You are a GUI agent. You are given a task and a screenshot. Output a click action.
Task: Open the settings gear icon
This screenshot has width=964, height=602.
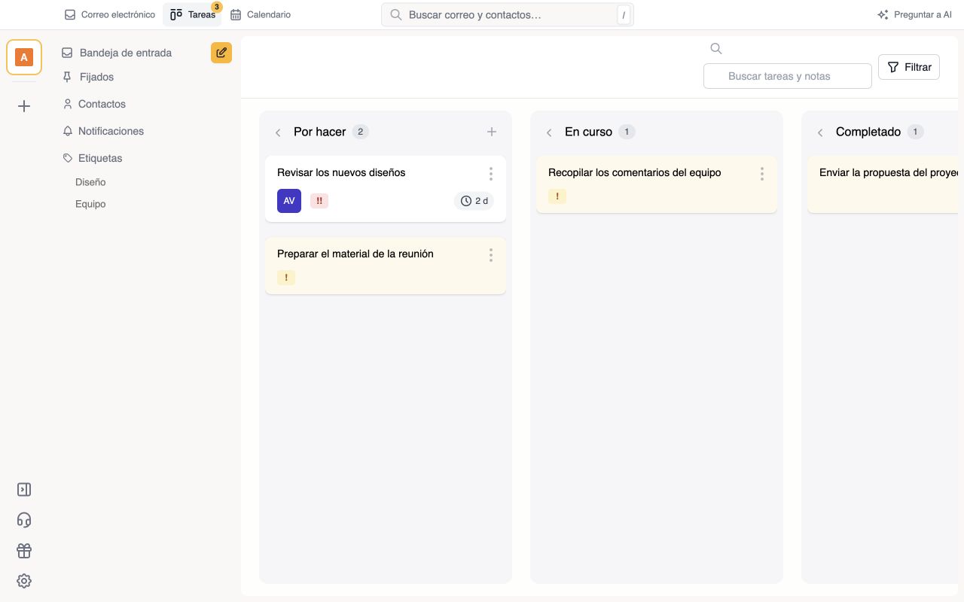pyautogui.click(x=24, y=581)
